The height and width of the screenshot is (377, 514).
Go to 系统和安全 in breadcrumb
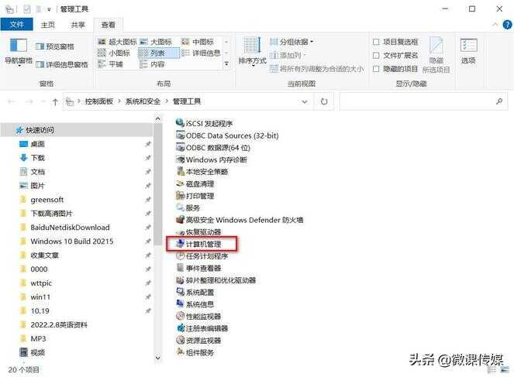click(x=143, y=101)
